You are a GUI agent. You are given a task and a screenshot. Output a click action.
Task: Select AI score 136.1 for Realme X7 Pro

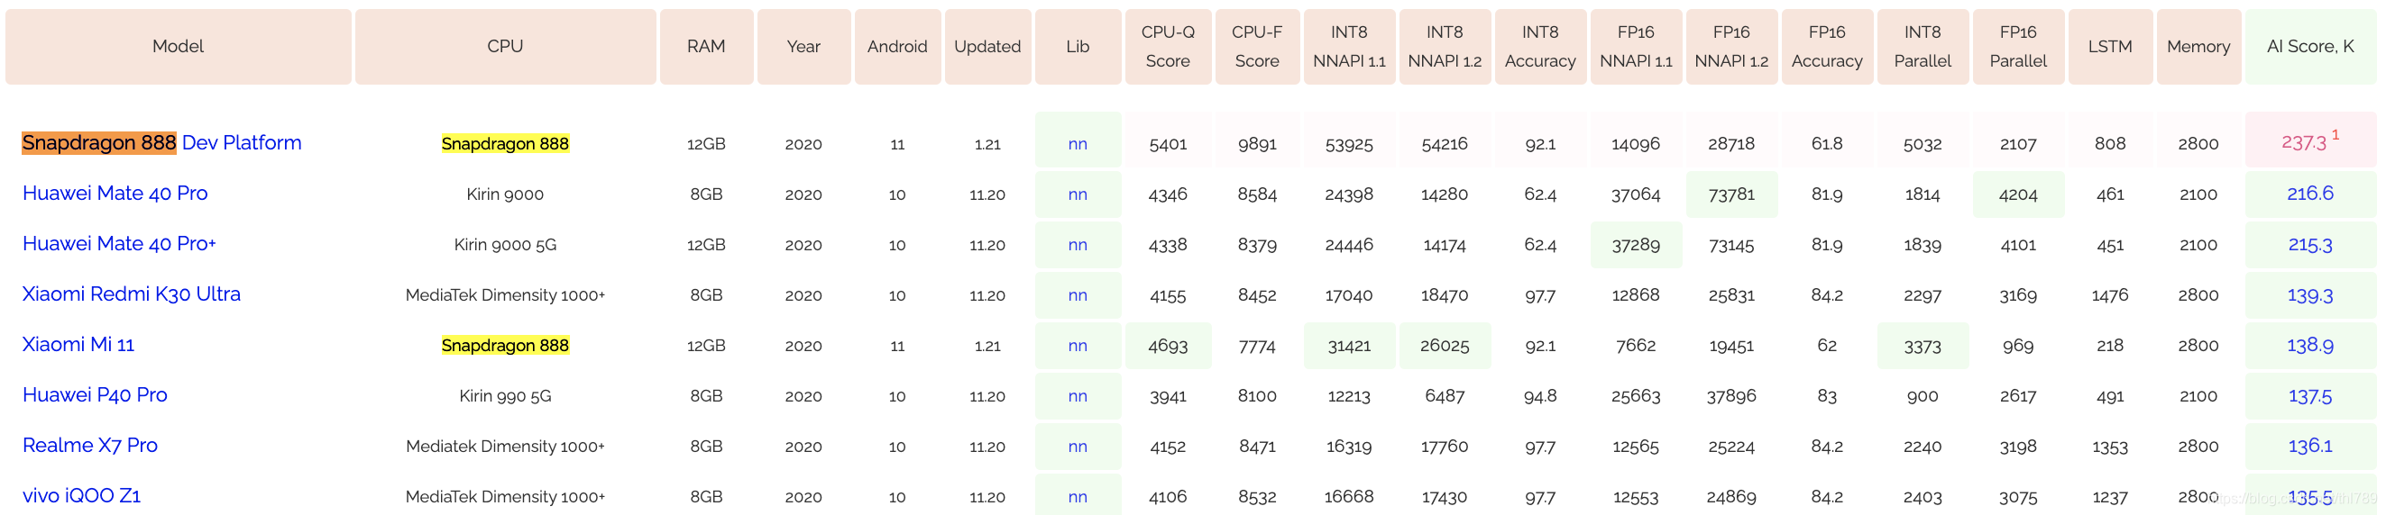pyautogui.click(x=2310, y=446)
